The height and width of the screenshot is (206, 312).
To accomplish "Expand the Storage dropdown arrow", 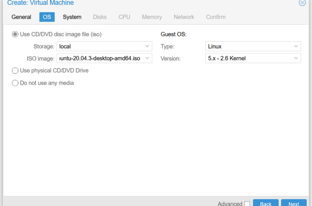I will [x=147, y=46].
